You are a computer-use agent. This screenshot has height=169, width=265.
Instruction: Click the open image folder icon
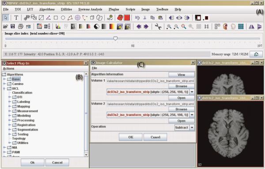pyautogui.click(x=5, y=26)
